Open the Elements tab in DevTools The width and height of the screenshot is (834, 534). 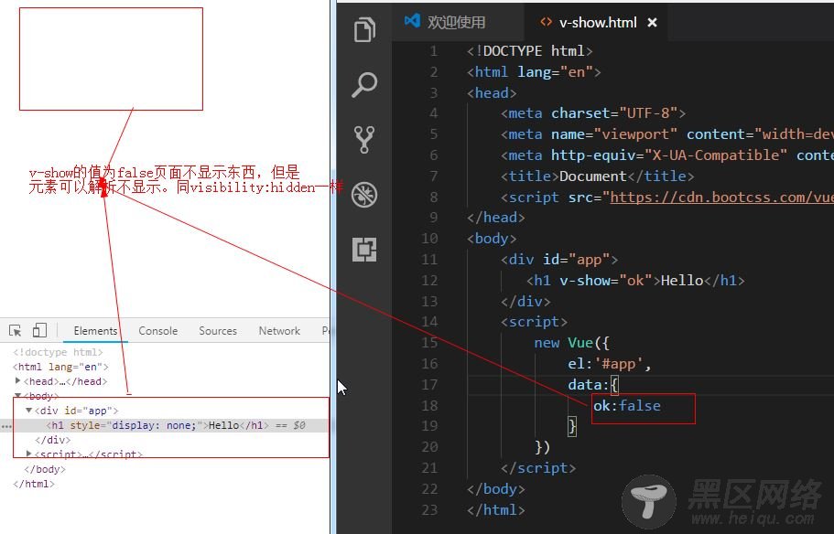95,330
